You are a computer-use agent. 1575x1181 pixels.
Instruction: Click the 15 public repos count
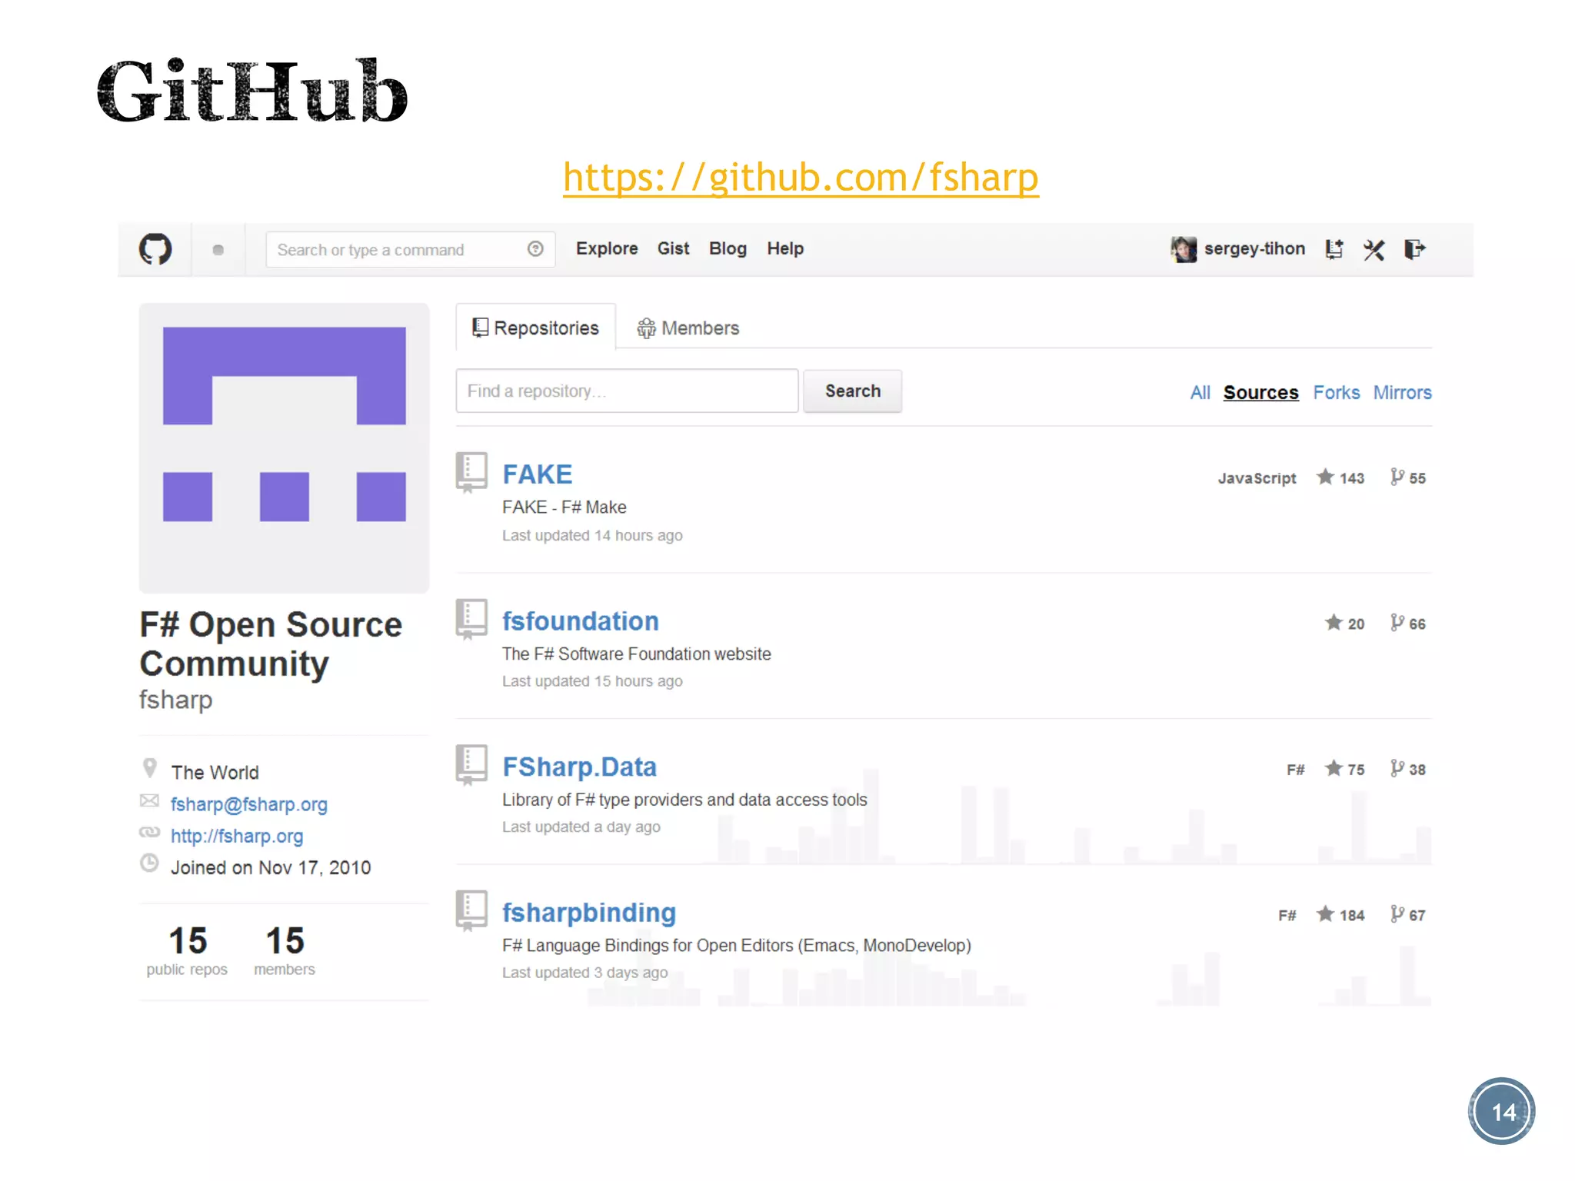point(187,951)
